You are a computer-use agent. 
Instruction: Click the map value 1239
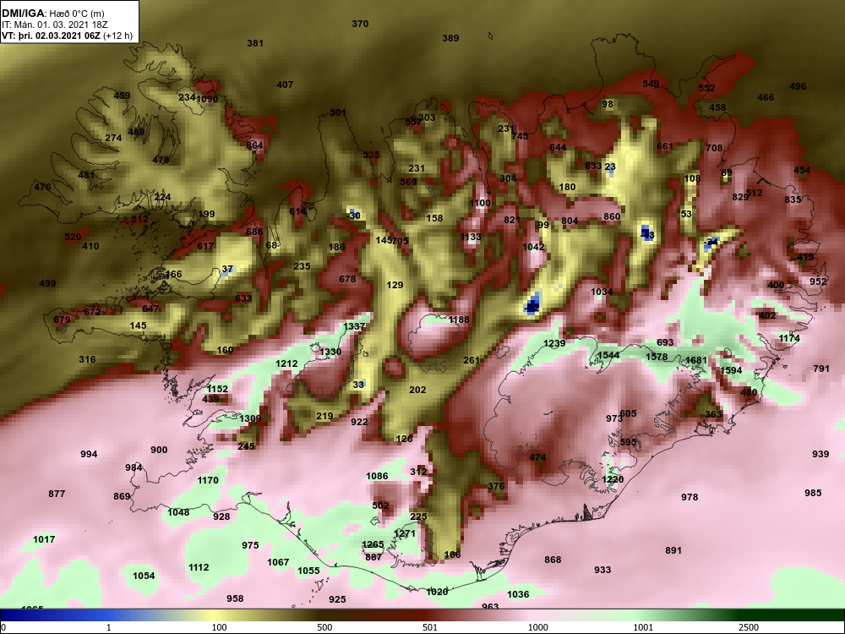(x=554, y=344)
